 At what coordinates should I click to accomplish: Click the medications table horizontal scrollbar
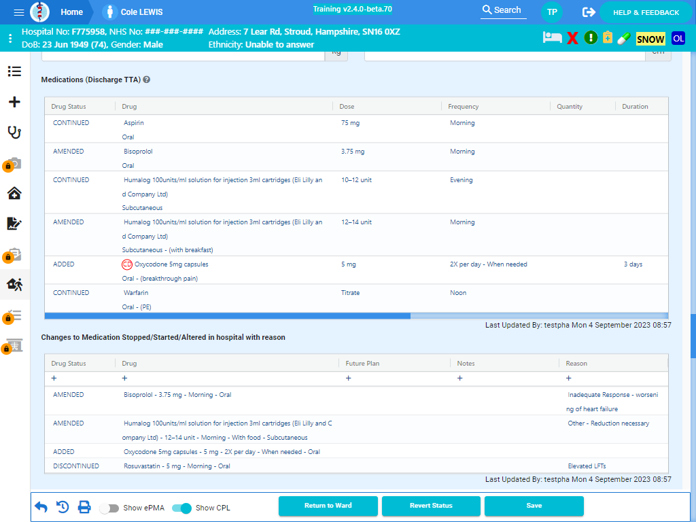point(227,316)
